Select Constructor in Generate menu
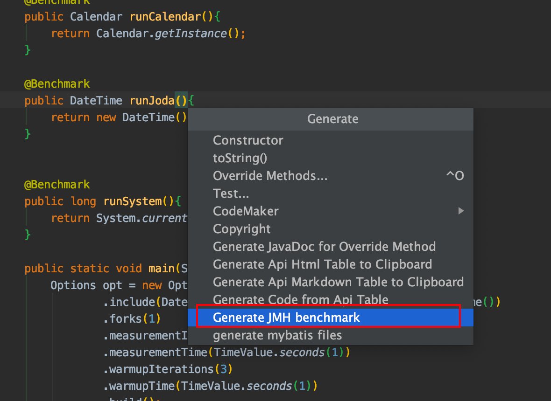Viewport: 551px width, 401px height. (x=330, y=140)
